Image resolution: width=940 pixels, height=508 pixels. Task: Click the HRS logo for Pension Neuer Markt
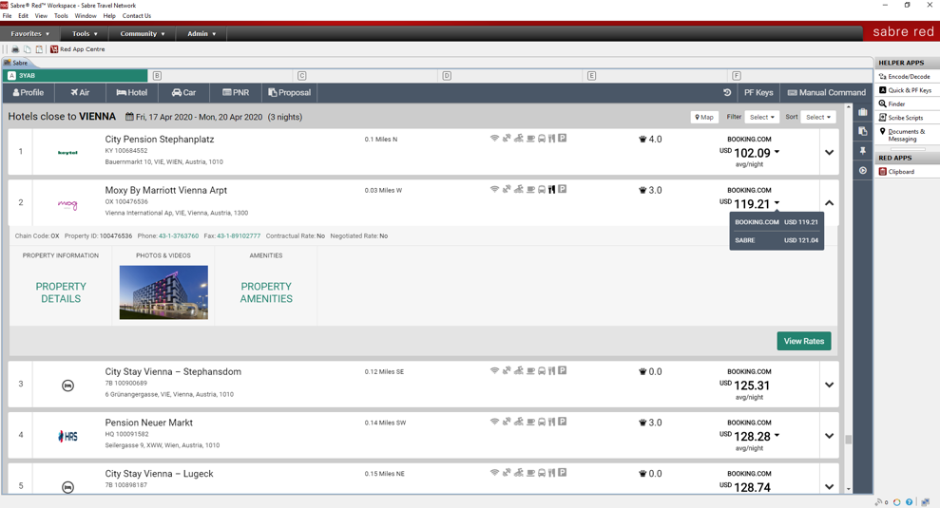click(x=67, y=436)
